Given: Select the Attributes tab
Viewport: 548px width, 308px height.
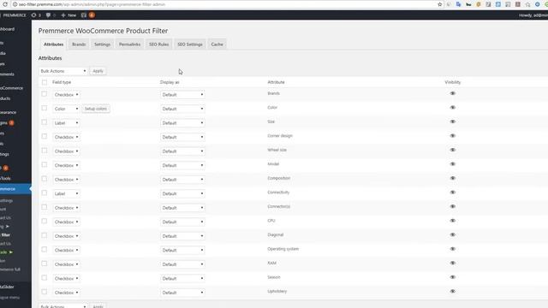Looking at the screenshot, I should click(53, 44).
